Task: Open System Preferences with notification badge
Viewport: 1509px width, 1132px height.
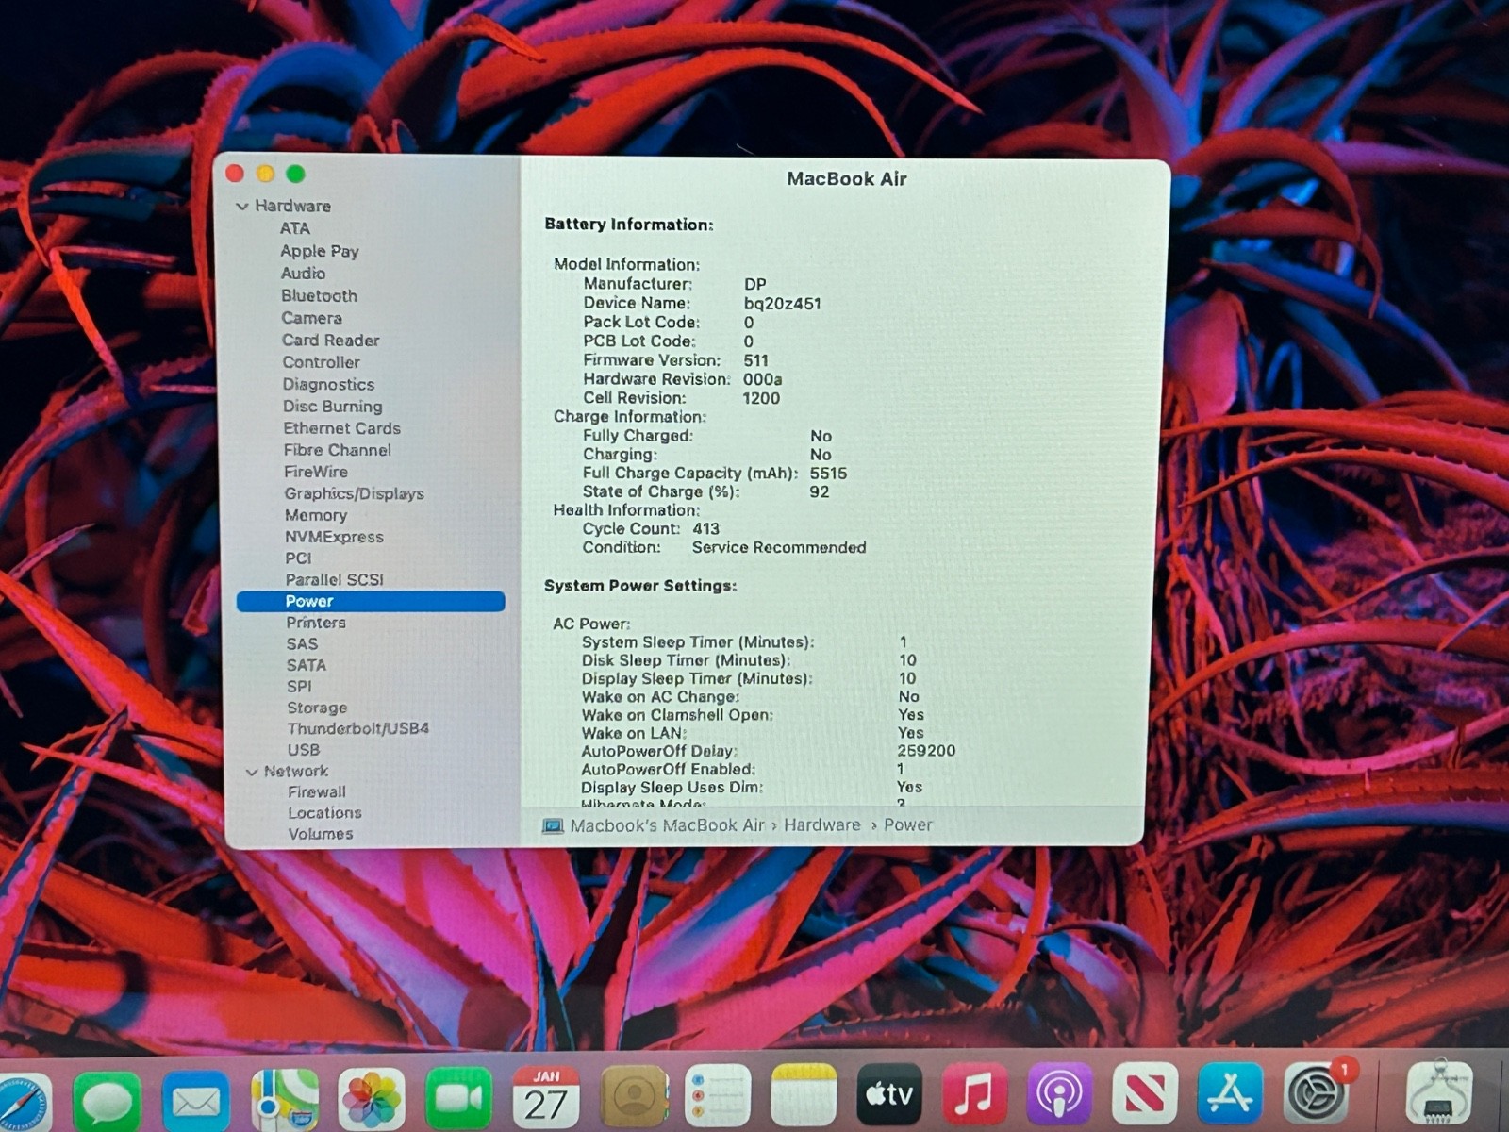Action: 1316,1094
